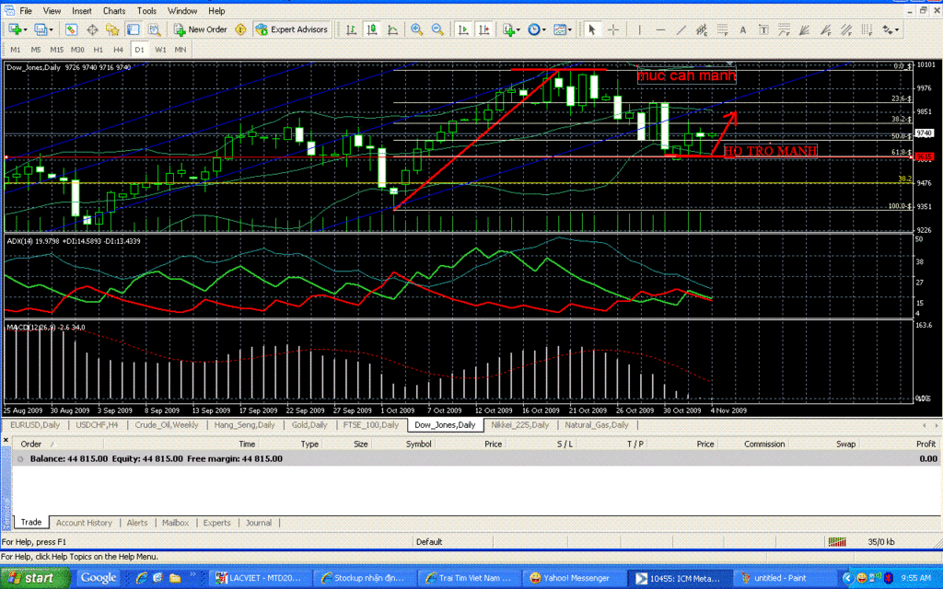This screenshot has width=943, height=589.
Task: Switch to the Nikkei_225,Daily chart tab
Action: [519, 425]
